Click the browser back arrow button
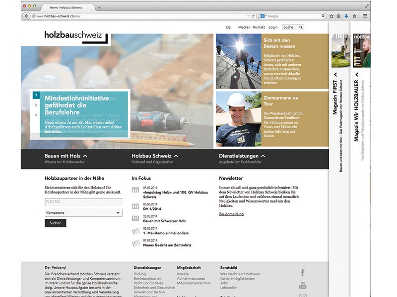 point(26,16)
